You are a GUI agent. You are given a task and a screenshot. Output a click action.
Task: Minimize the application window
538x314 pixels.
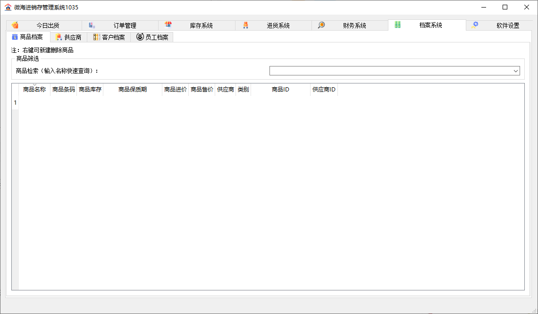click(484, 7)
